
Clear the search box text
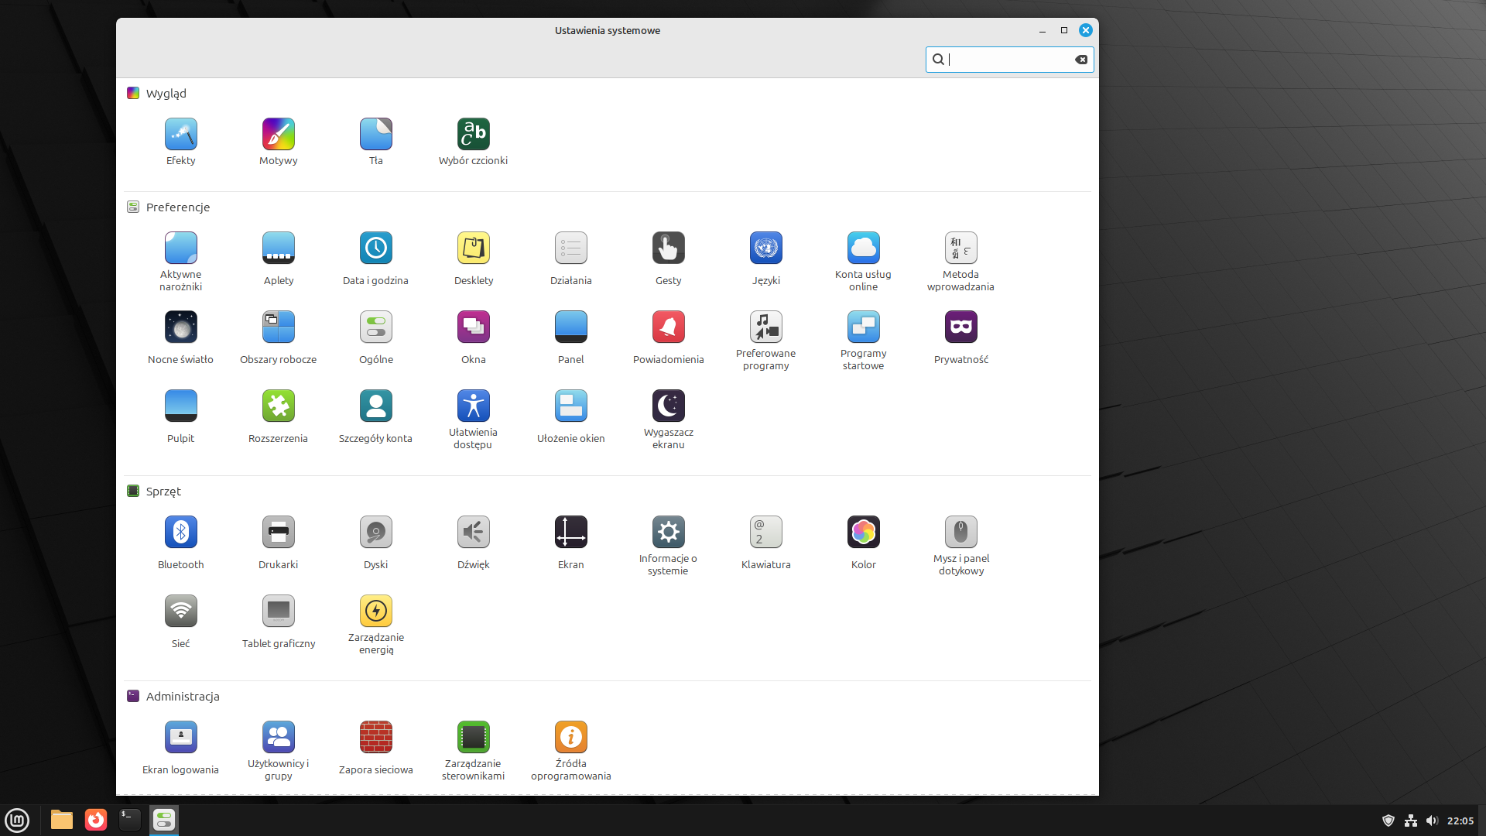click(1081, 60)
